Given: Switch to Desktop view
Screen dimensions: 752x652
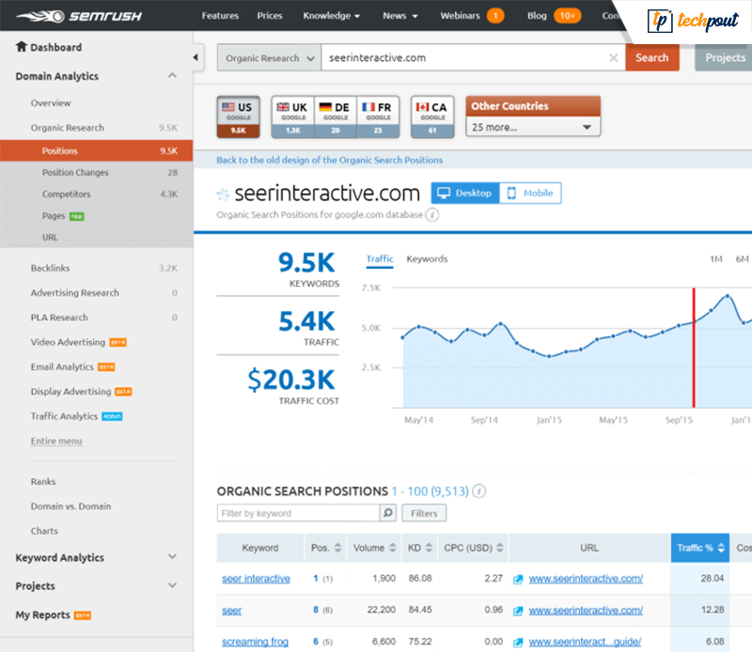Looking at the screenshot, I should (464, 194).
